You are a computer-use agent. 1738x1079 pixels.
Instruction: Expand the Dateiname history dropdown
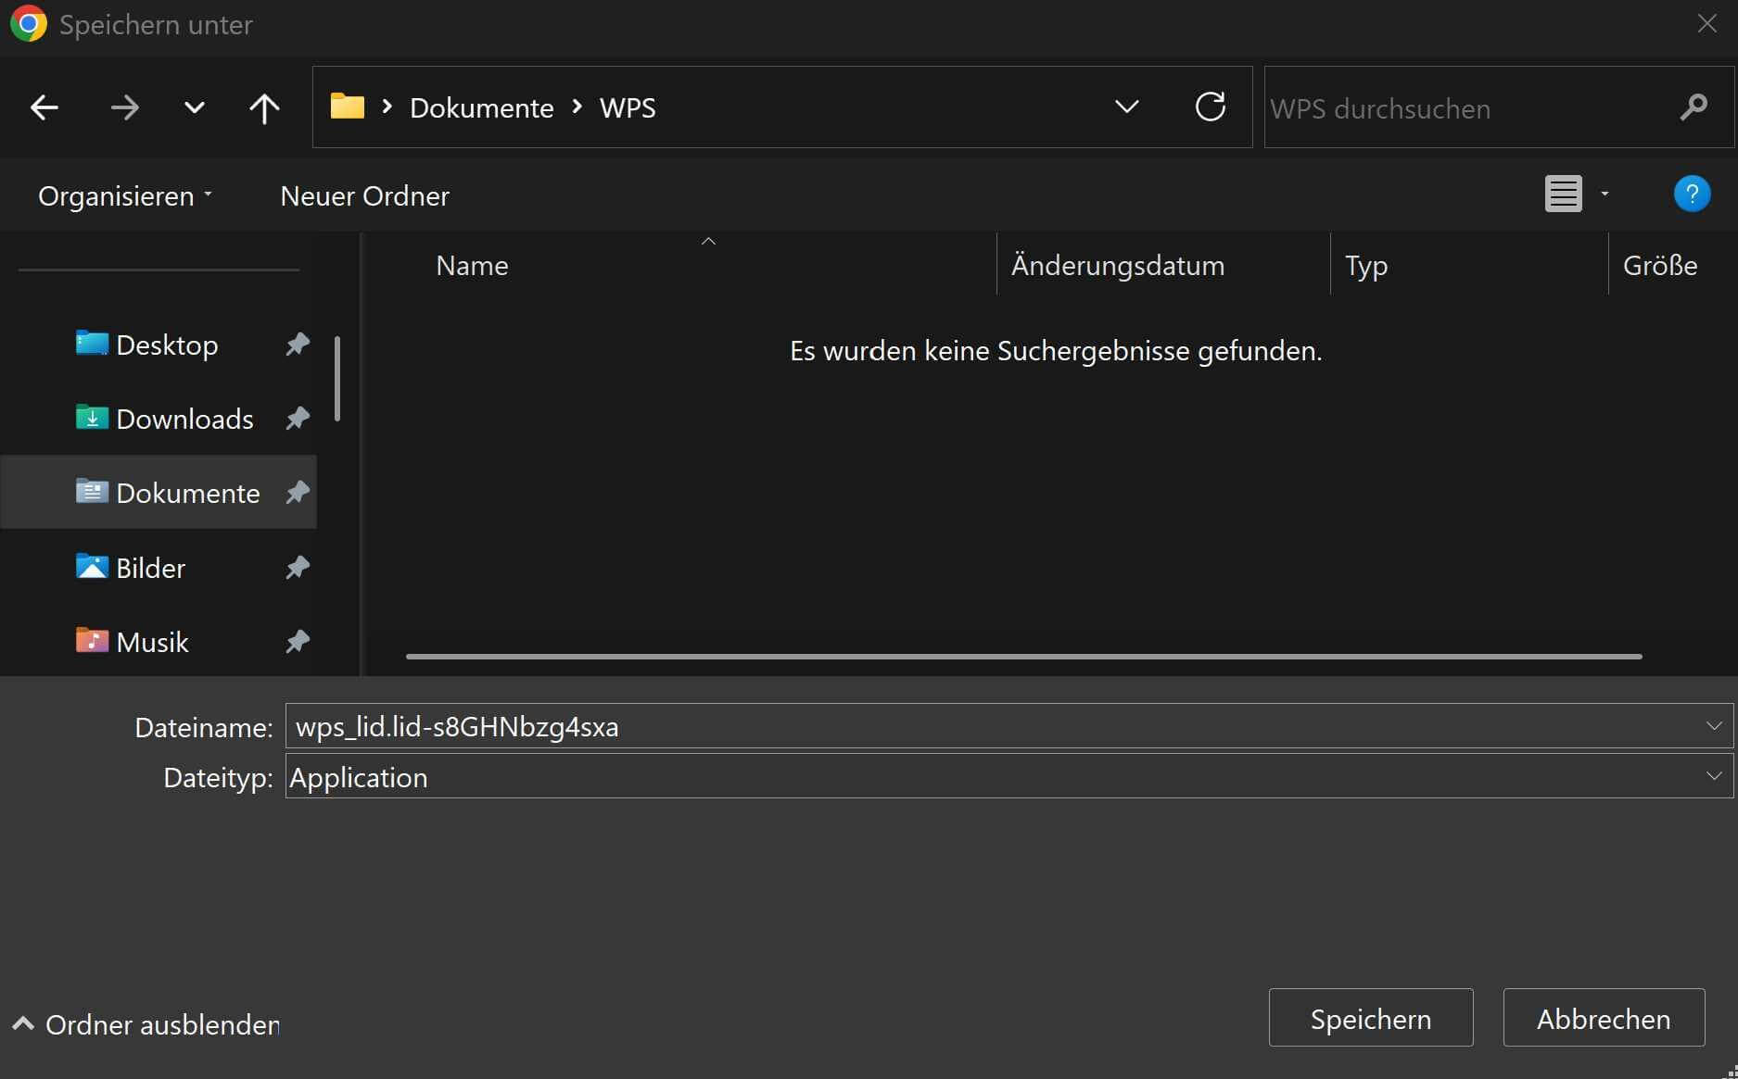click(x=1714, y=726)
